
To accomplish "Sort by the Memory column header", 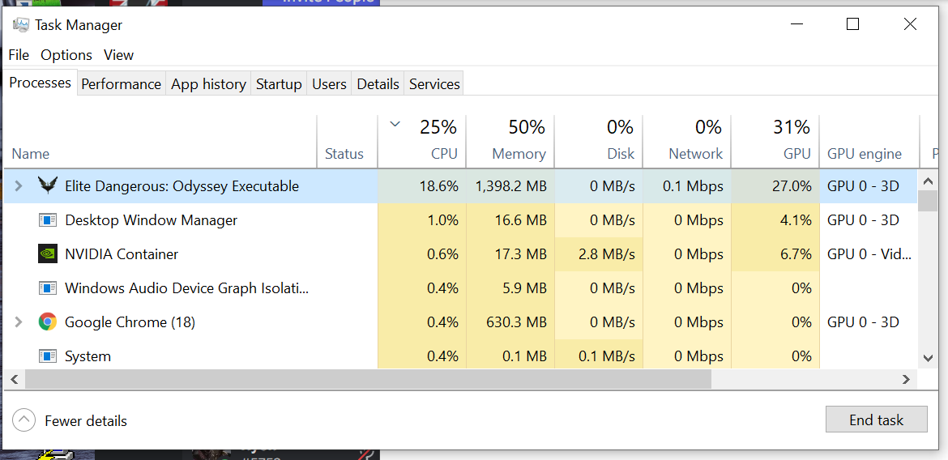I will tap(510, 142).
